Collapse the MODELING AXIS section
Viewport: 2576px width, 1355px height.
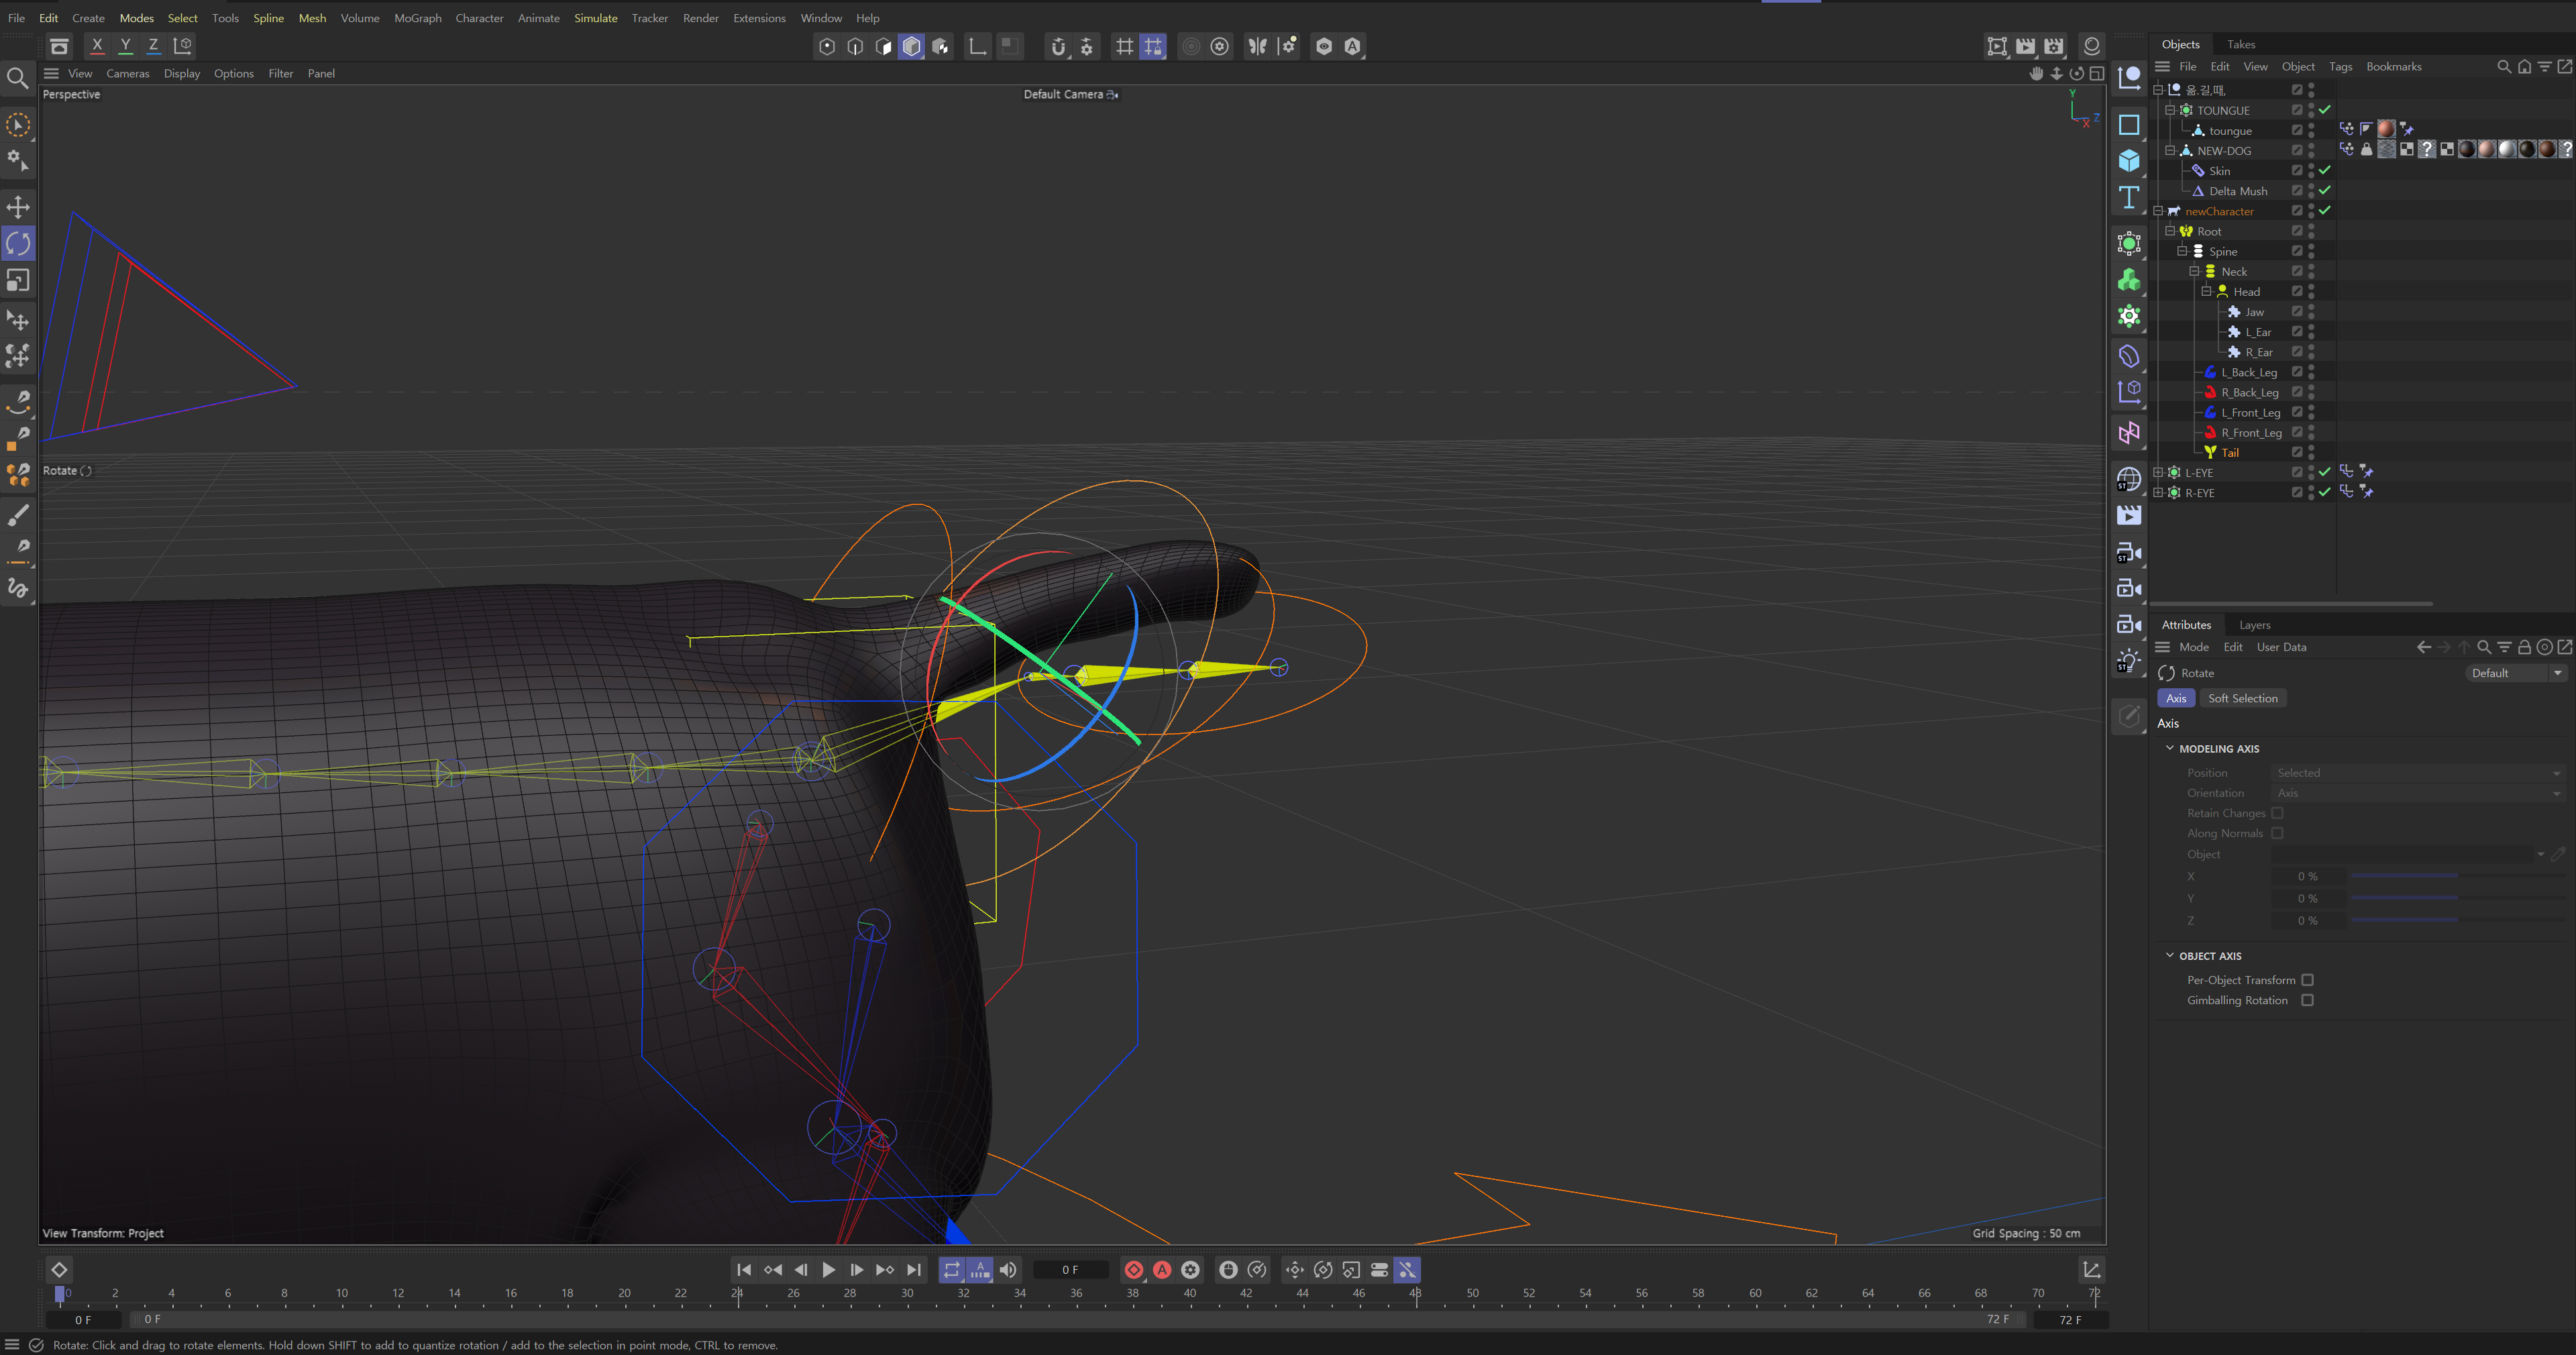(x=2170, y=748)
